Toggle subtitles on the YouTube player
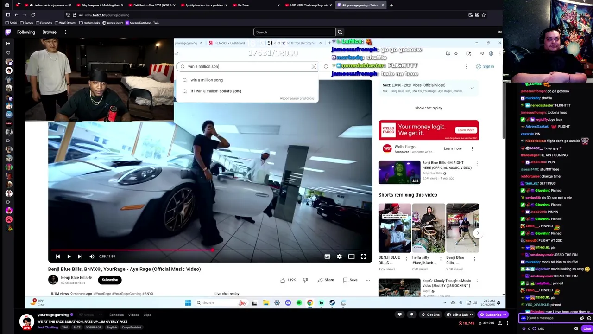 pos(327,257)
